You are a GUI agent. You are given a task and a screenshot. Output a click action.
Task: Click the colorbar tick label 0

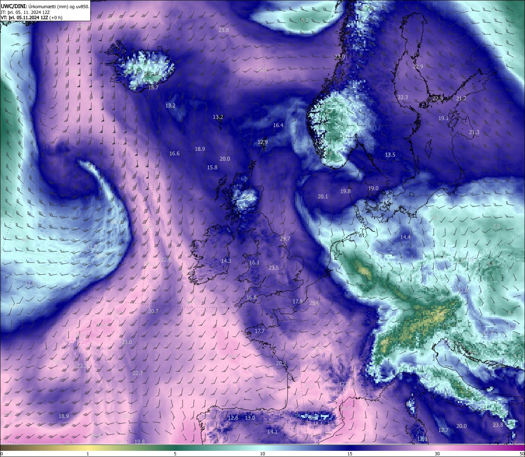2,454
